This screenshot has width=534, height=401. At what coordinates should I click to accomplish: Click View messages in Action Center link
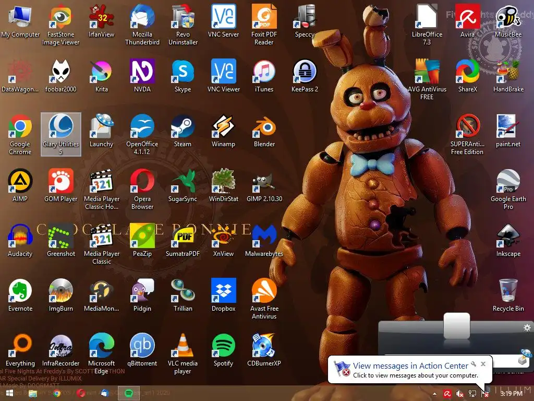(x=410, y=365)
